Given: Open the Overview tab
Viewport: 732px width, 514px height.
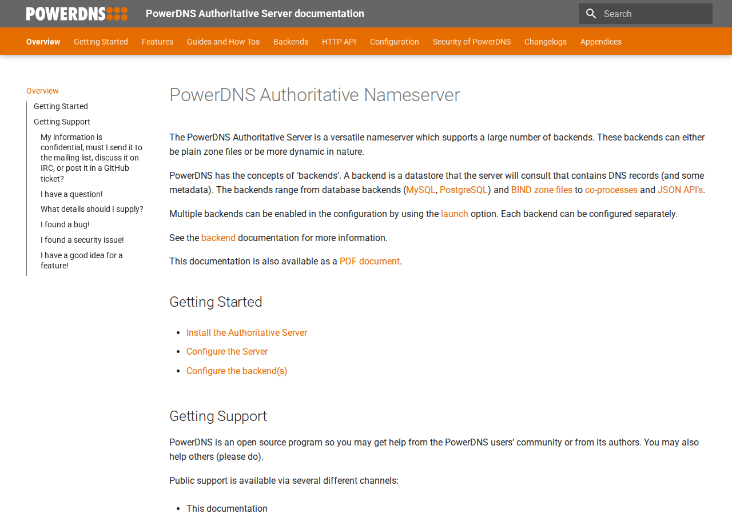Looking at the screenshot, I should (43, 42).
